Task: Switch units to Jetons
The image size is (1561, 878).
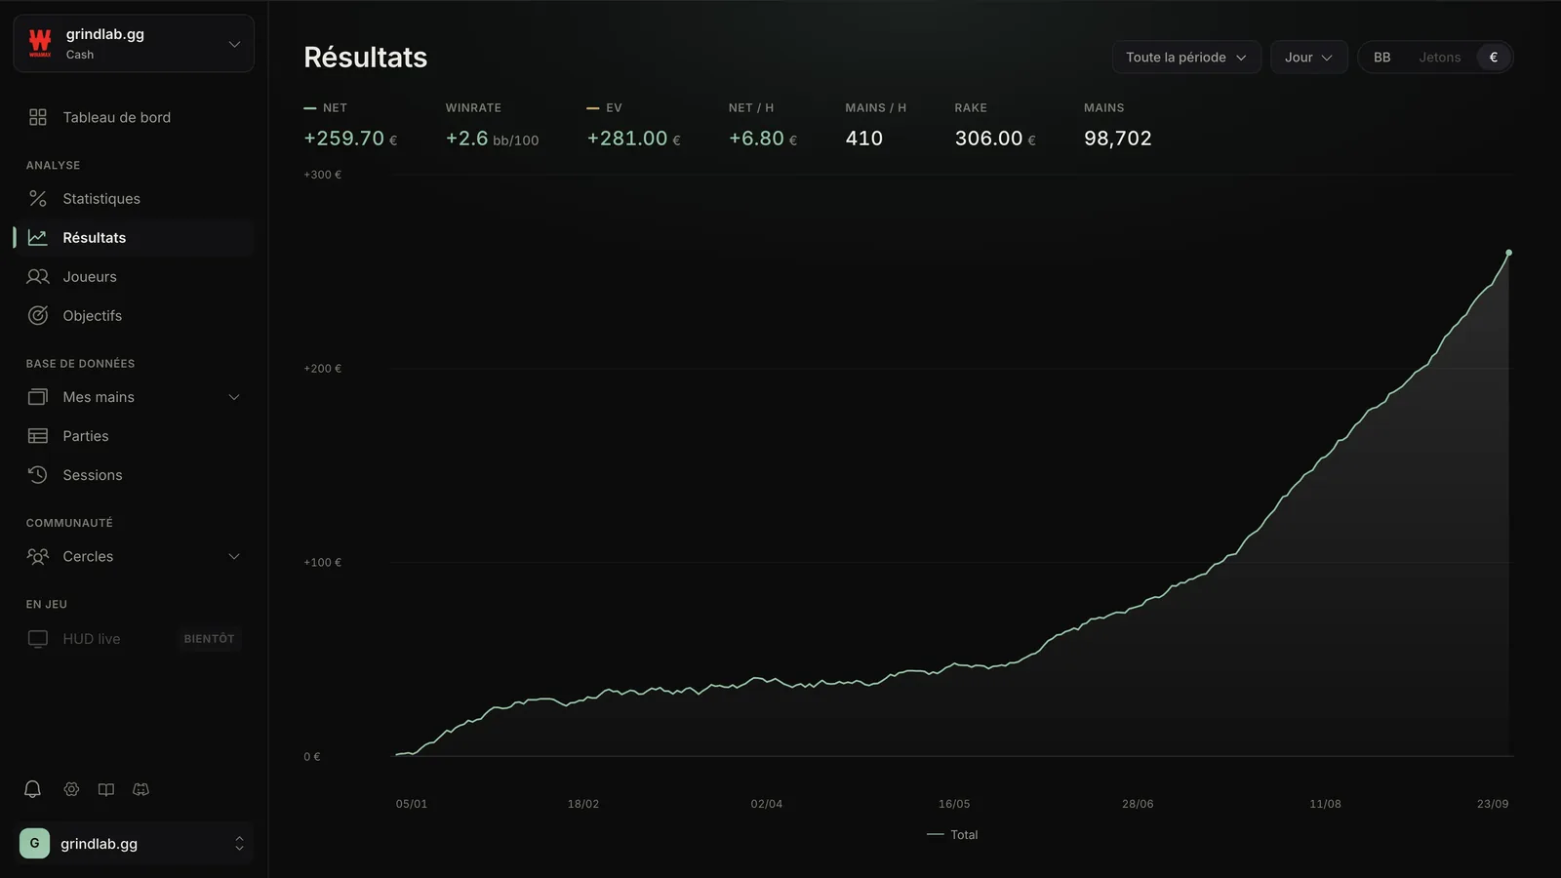Action: tap(1440, 58)
